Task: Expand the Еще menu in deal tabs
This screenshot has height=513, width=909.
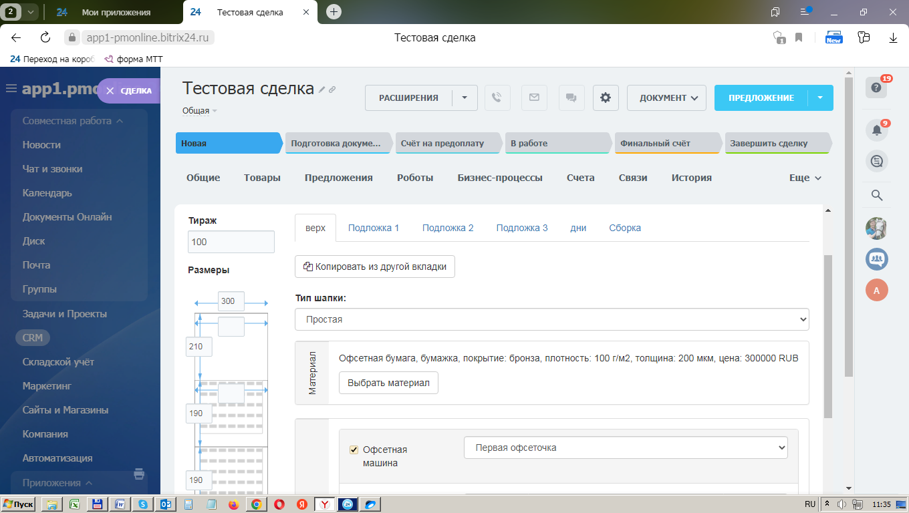Action: tap(805, 178)
